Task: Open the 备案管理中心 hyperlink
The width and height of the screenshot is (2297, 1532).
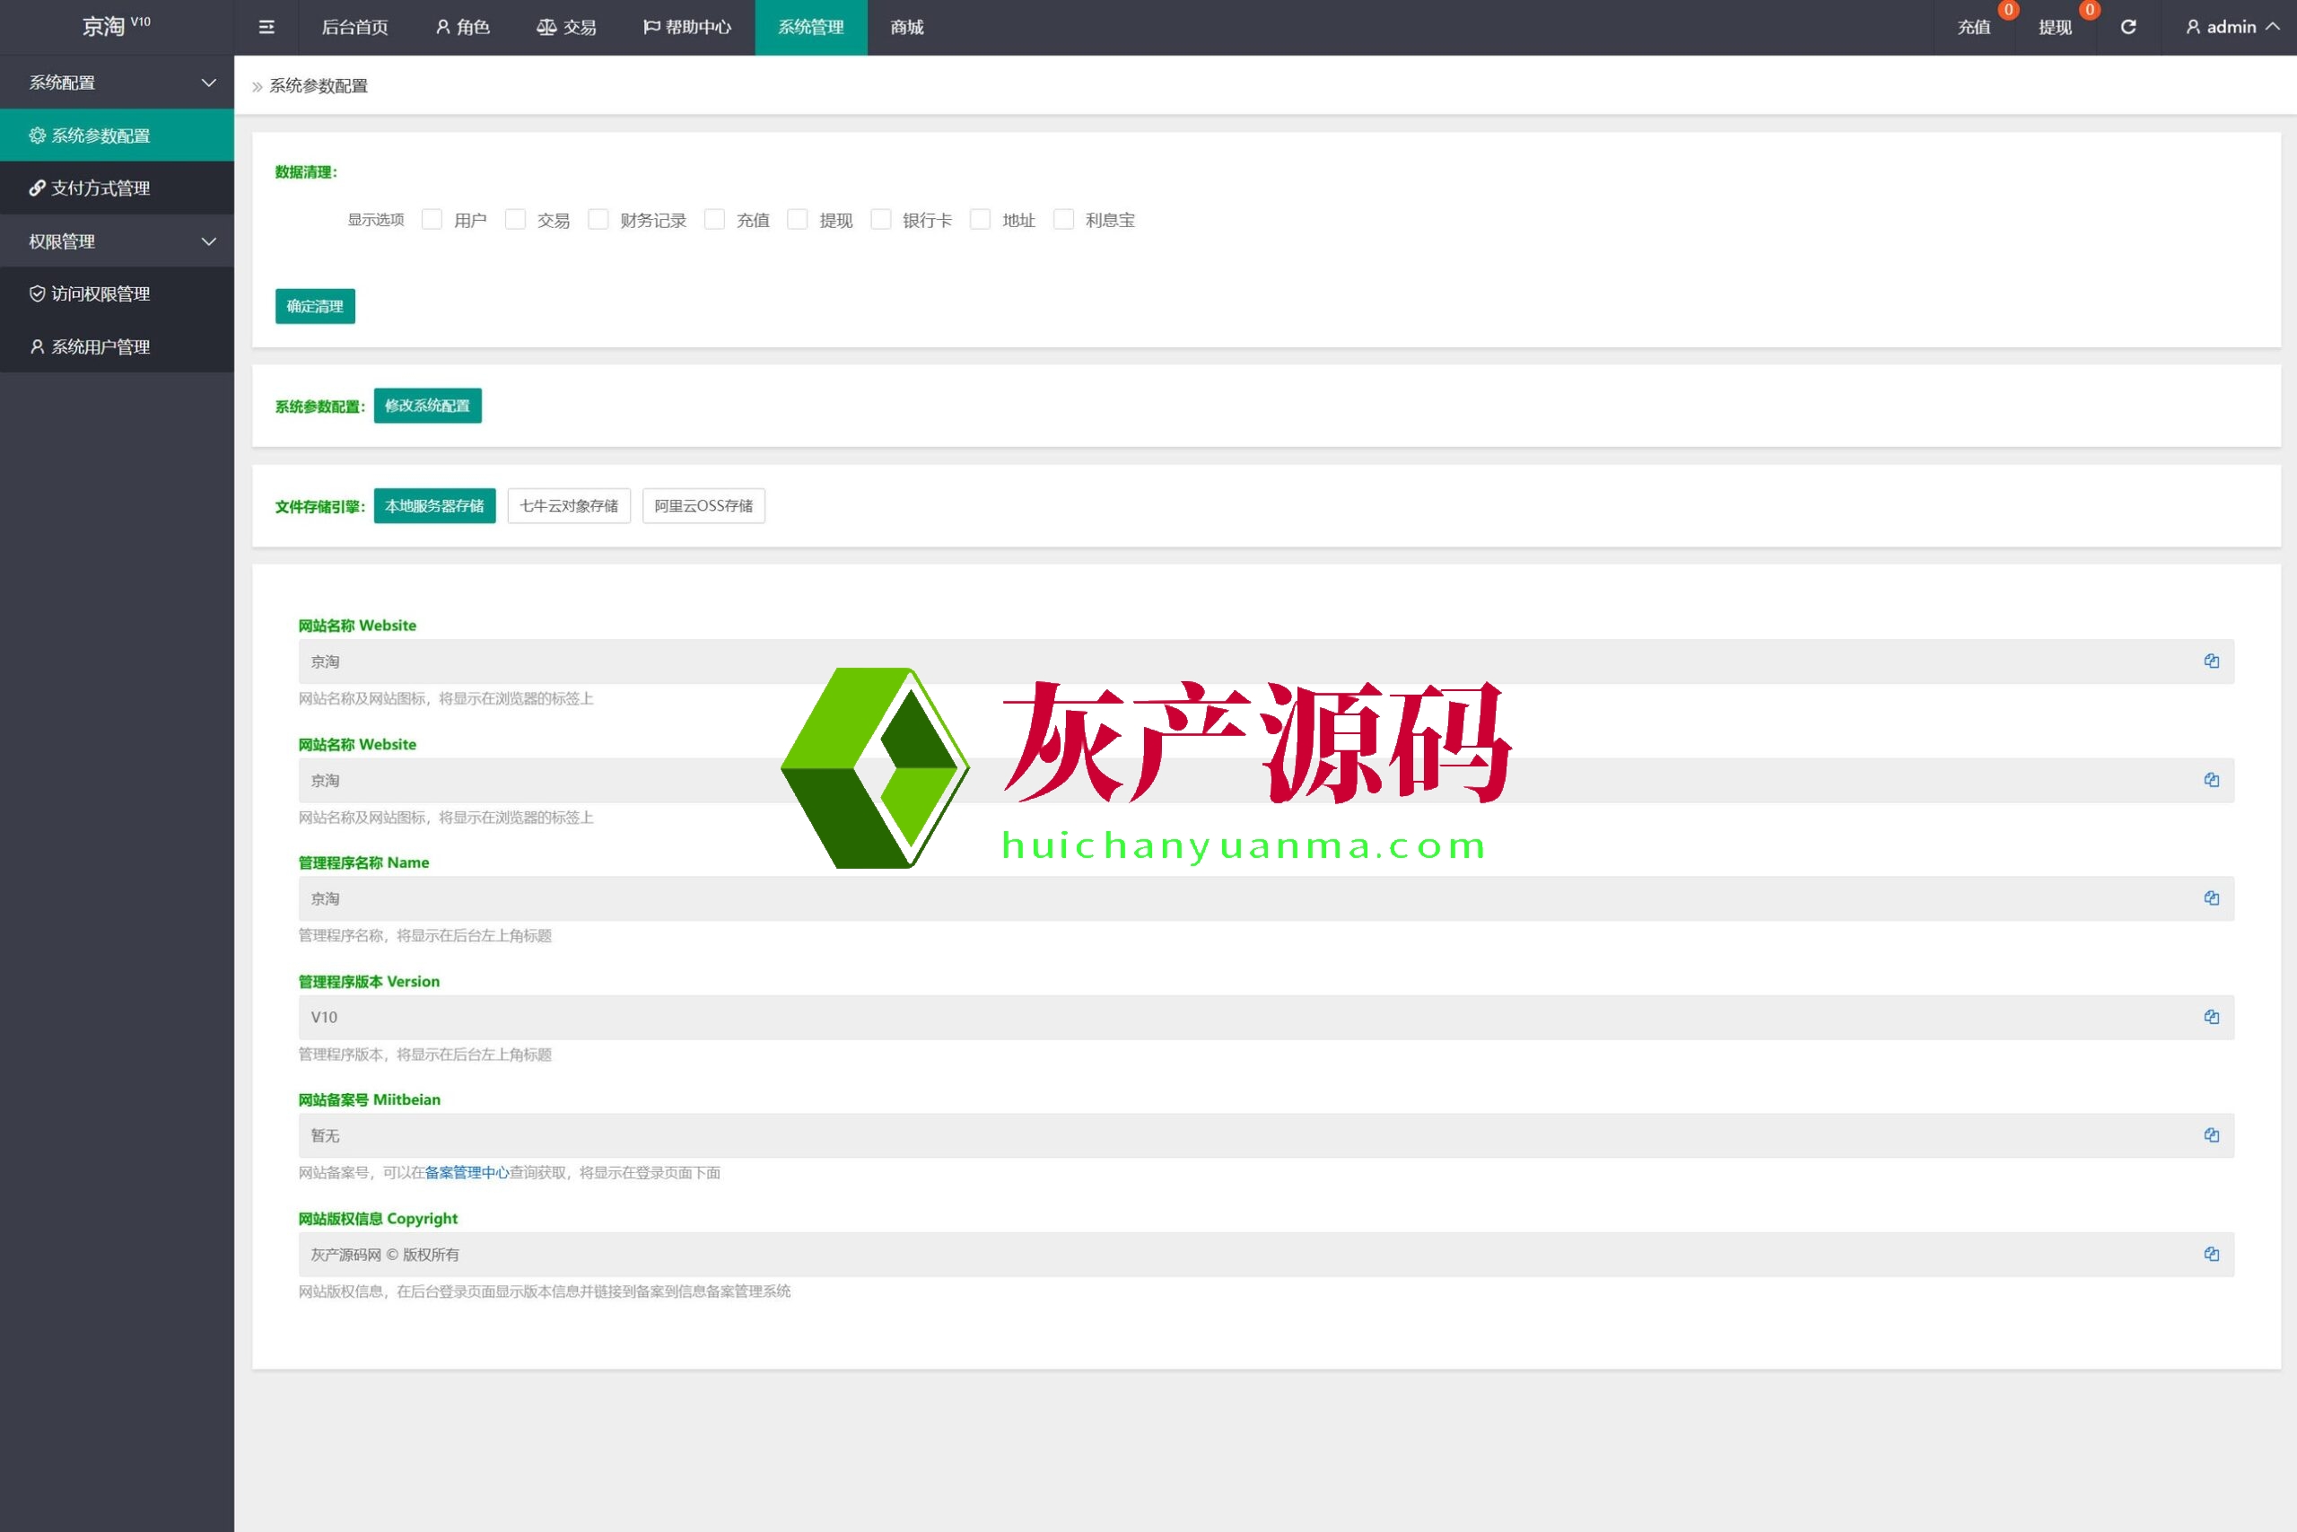Action: tap(466, 1172)
